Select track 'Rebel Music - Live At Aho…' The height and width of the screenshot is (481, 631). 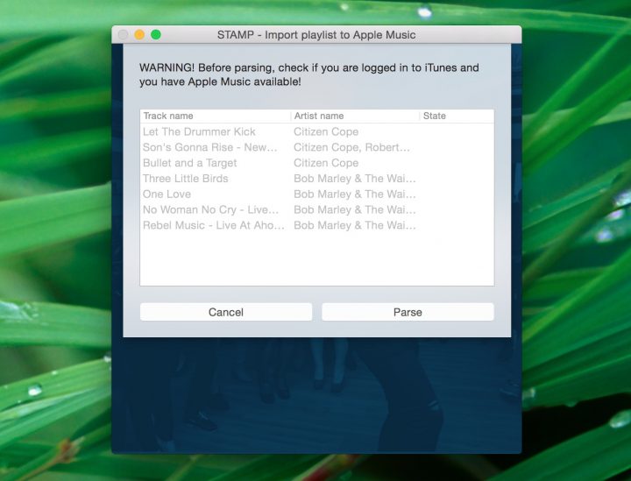(214, 225)
